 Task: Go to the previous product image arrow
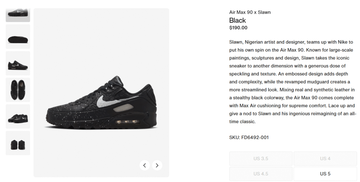click(x=144, y=165)
